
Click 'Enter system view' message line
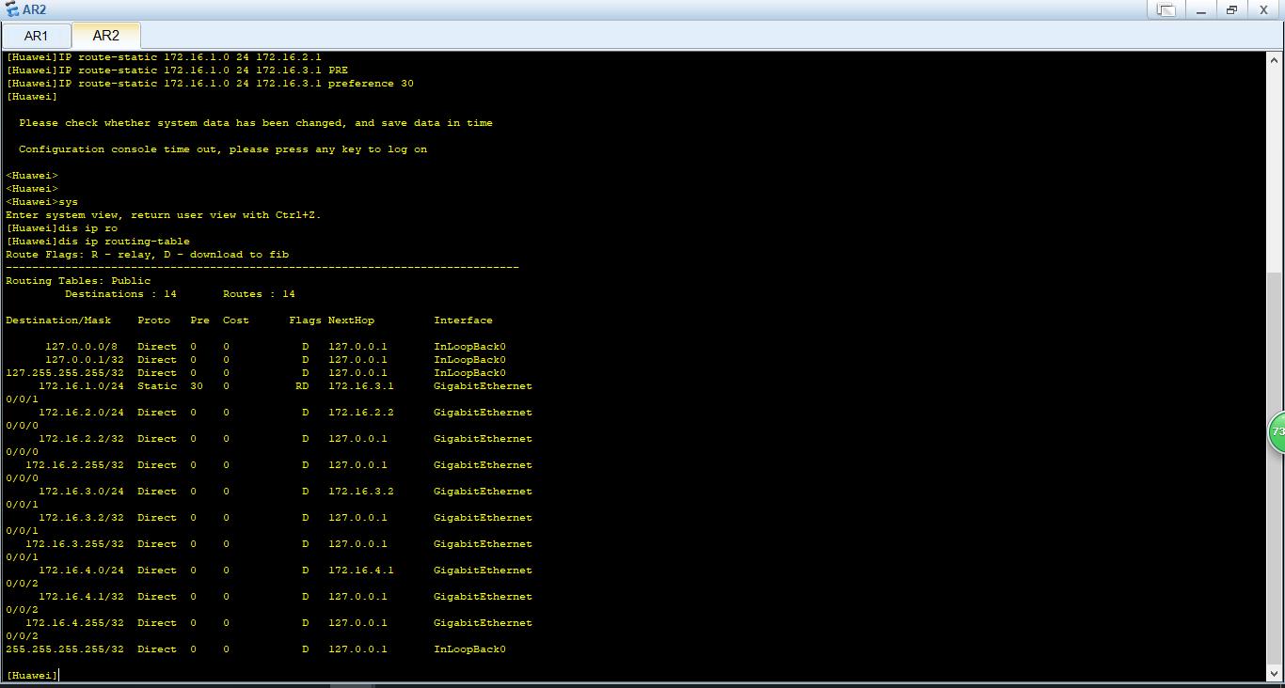tap(164, 215)
